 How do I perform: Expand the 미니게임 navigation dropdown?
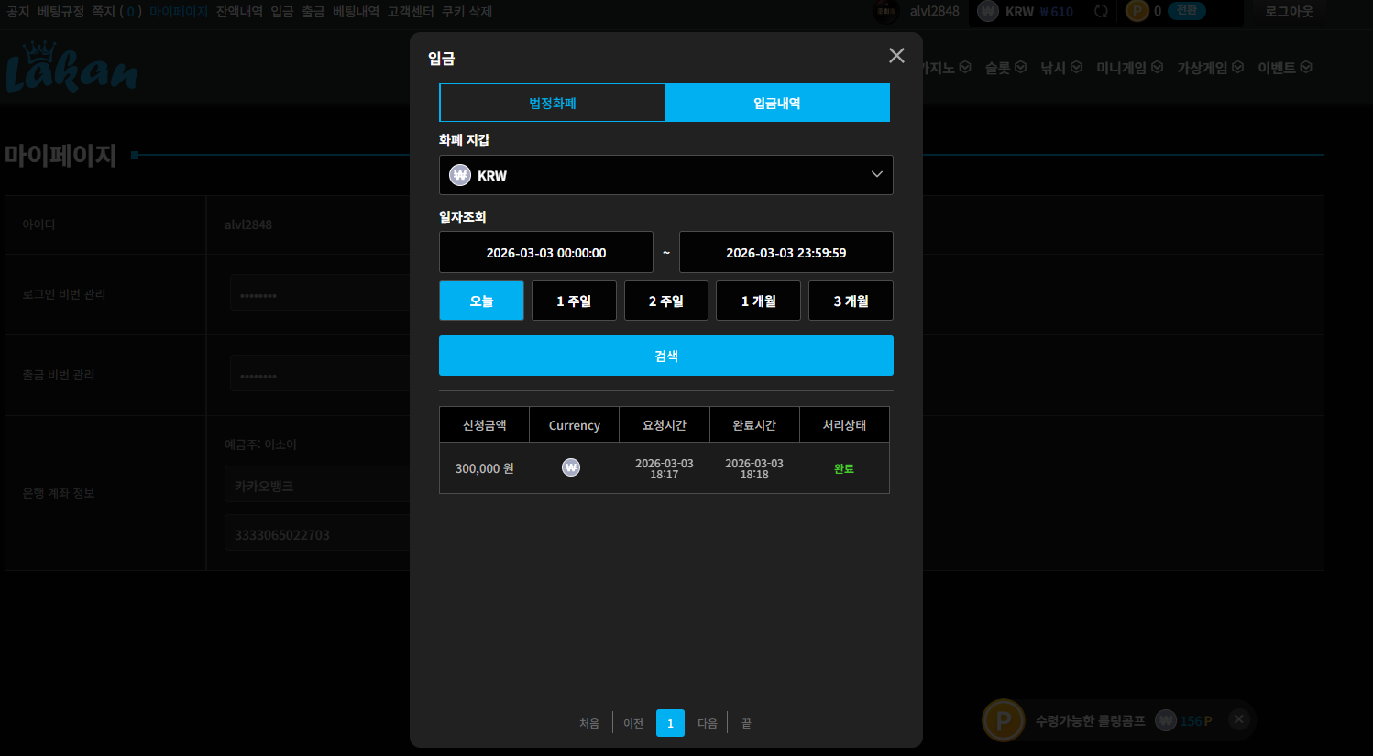point(1129,68)
